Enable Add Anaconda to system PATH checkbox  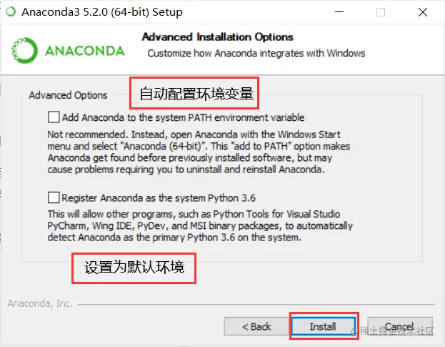(54, 117)
